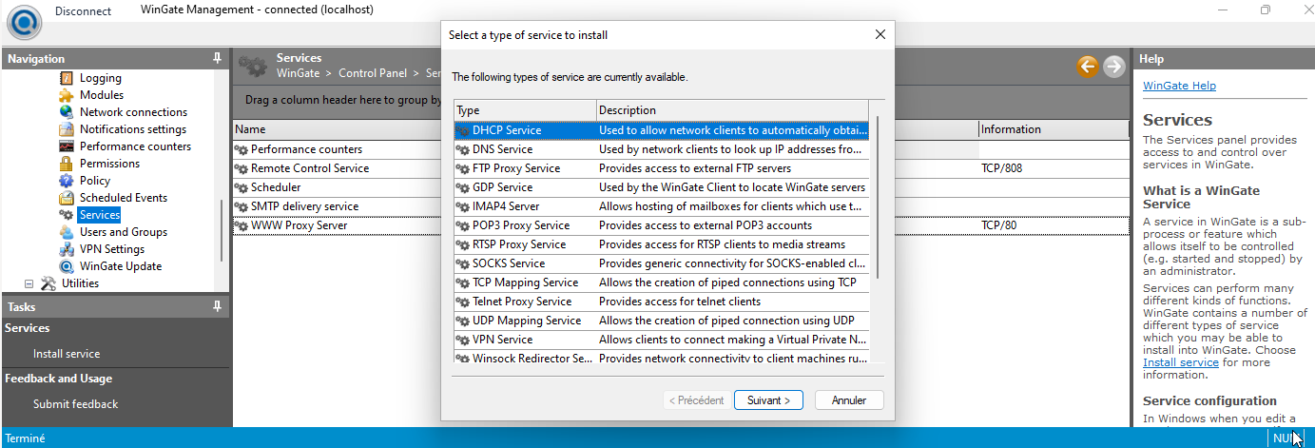The width and height of the screenshot is (1315, 448).
Task: Choose Install service in Tasks panel
Action: coord(67,354)
